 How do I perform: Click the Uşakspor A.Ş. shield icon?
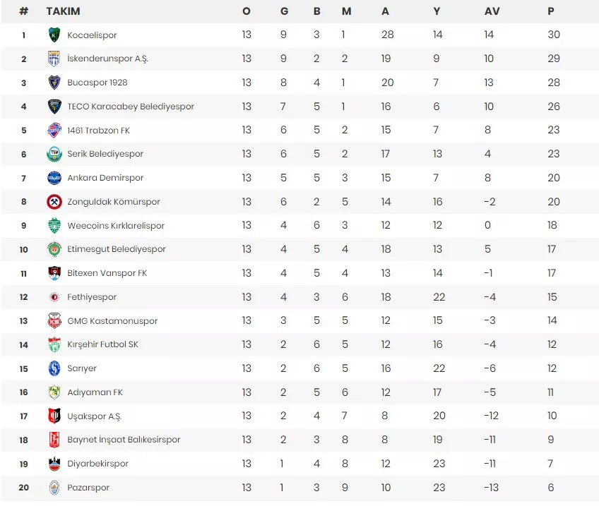[54, 416]
